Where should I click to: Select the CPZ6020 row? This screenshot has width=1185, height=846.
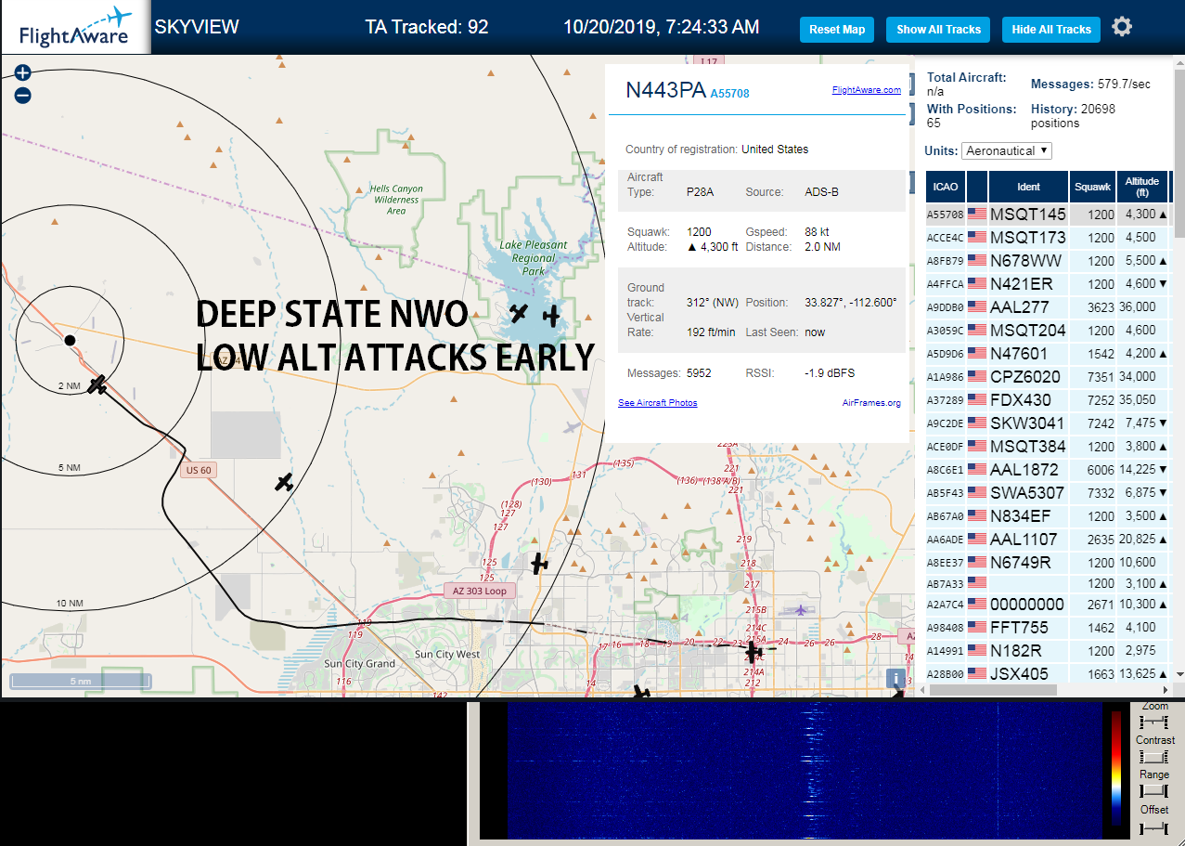1048,376
